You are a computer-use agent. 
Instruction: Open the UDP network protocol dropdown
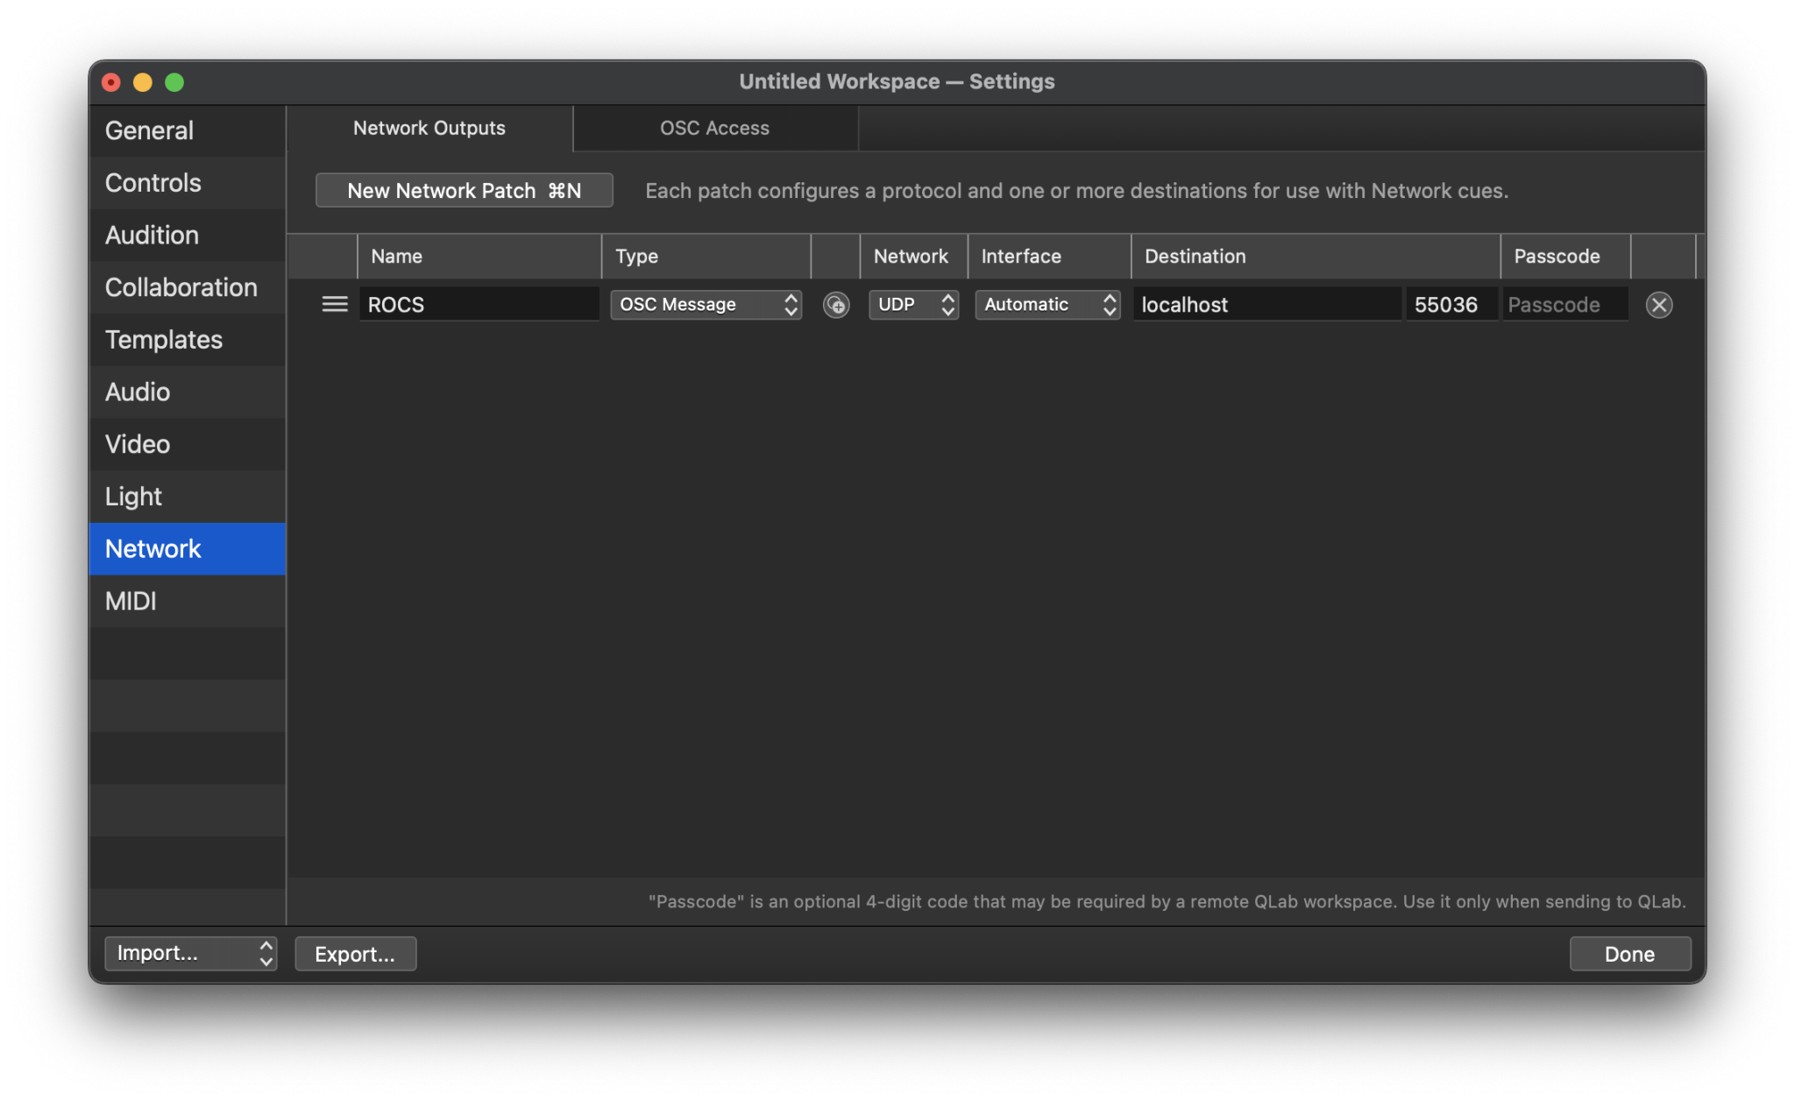[912, 305]
